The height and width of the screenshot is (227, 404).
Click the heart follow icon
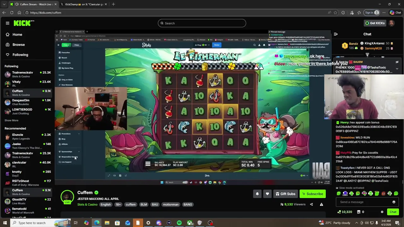tap(267, 194)
